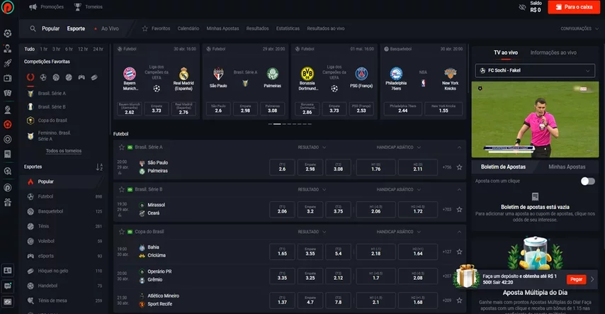Open the Configurações dropdown

pyautogui.click(x=579, y=28)
